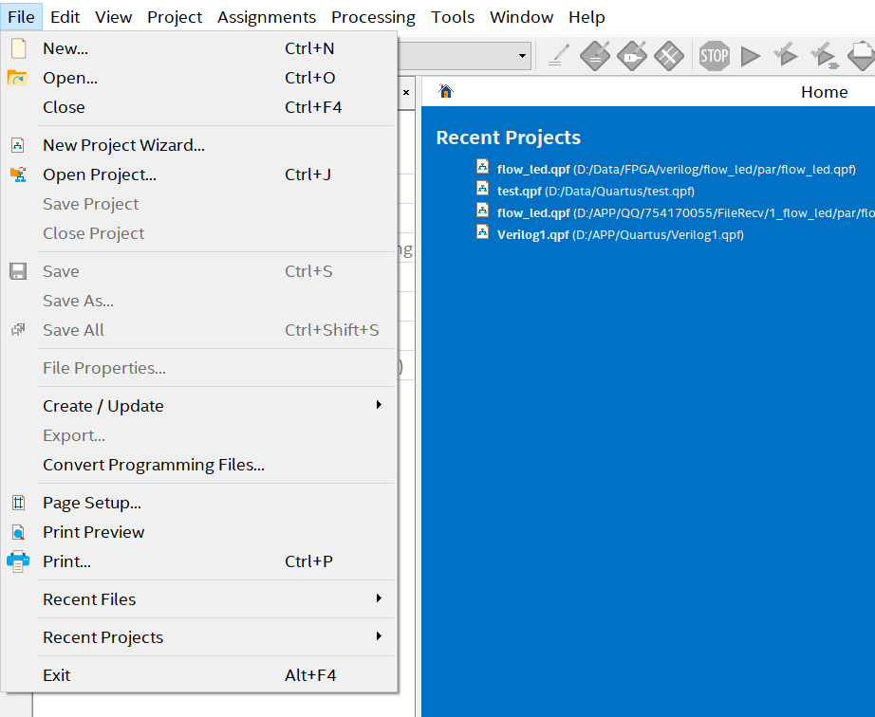Click the Start Compilation play icon

click(751, 56)
